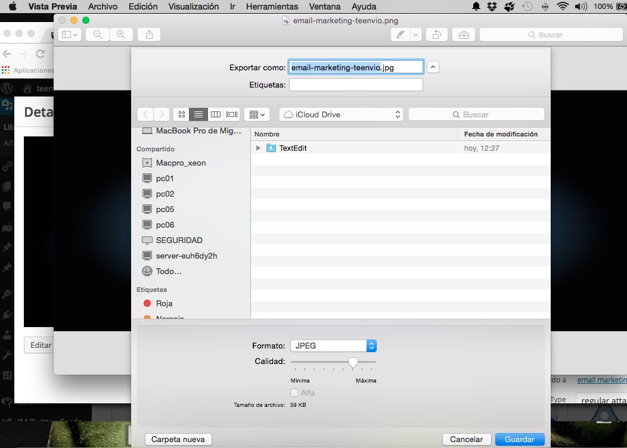Click inside the Etiquetas input field
The width and height of the screenshot is (627, 448).
click(x=355, y=84)
